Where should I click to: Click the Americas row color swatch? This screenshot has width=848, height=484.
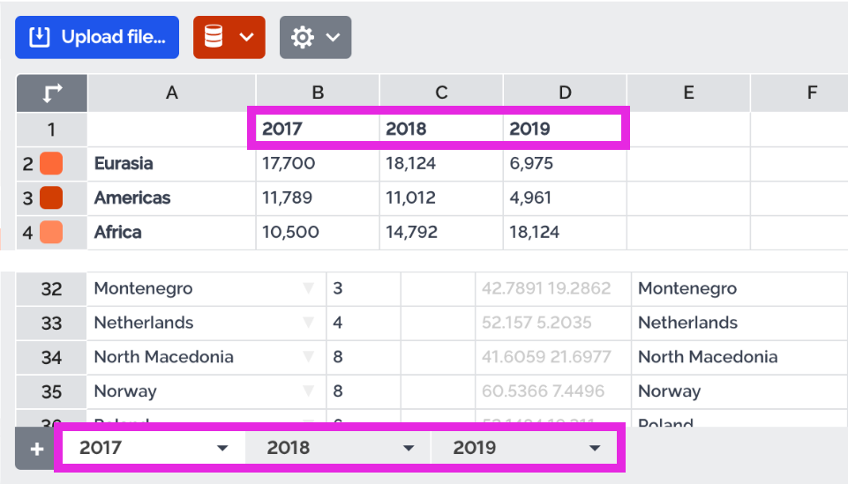(x=51, y=197)
